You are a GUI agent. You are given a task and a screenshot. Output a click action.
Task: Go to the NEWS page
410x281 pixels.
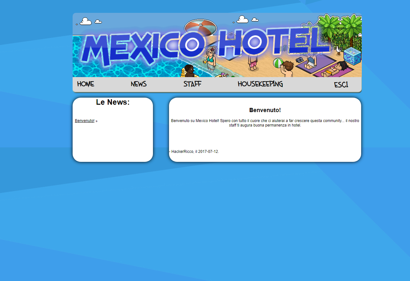tap(138, 84)
